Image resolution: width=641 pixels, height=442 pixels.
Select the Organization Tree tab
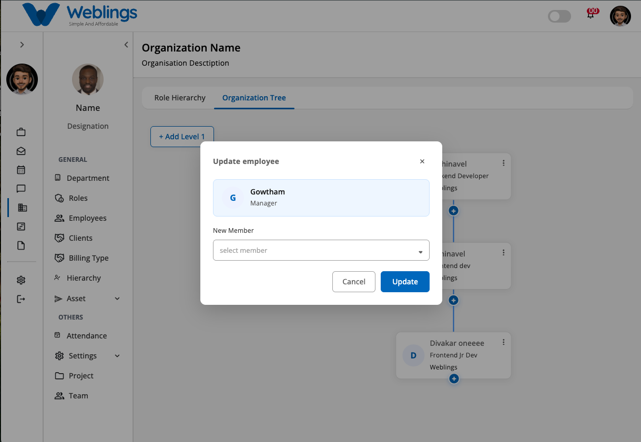(x=254, y=98)
